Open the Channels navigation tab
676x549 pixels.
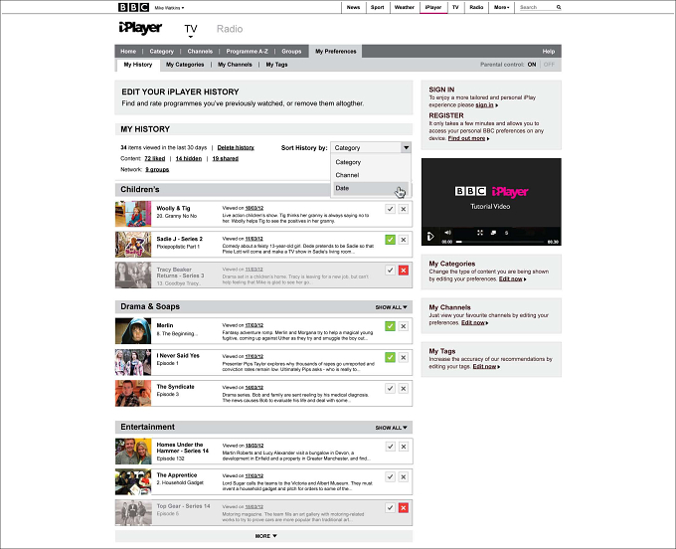[200, 51]
